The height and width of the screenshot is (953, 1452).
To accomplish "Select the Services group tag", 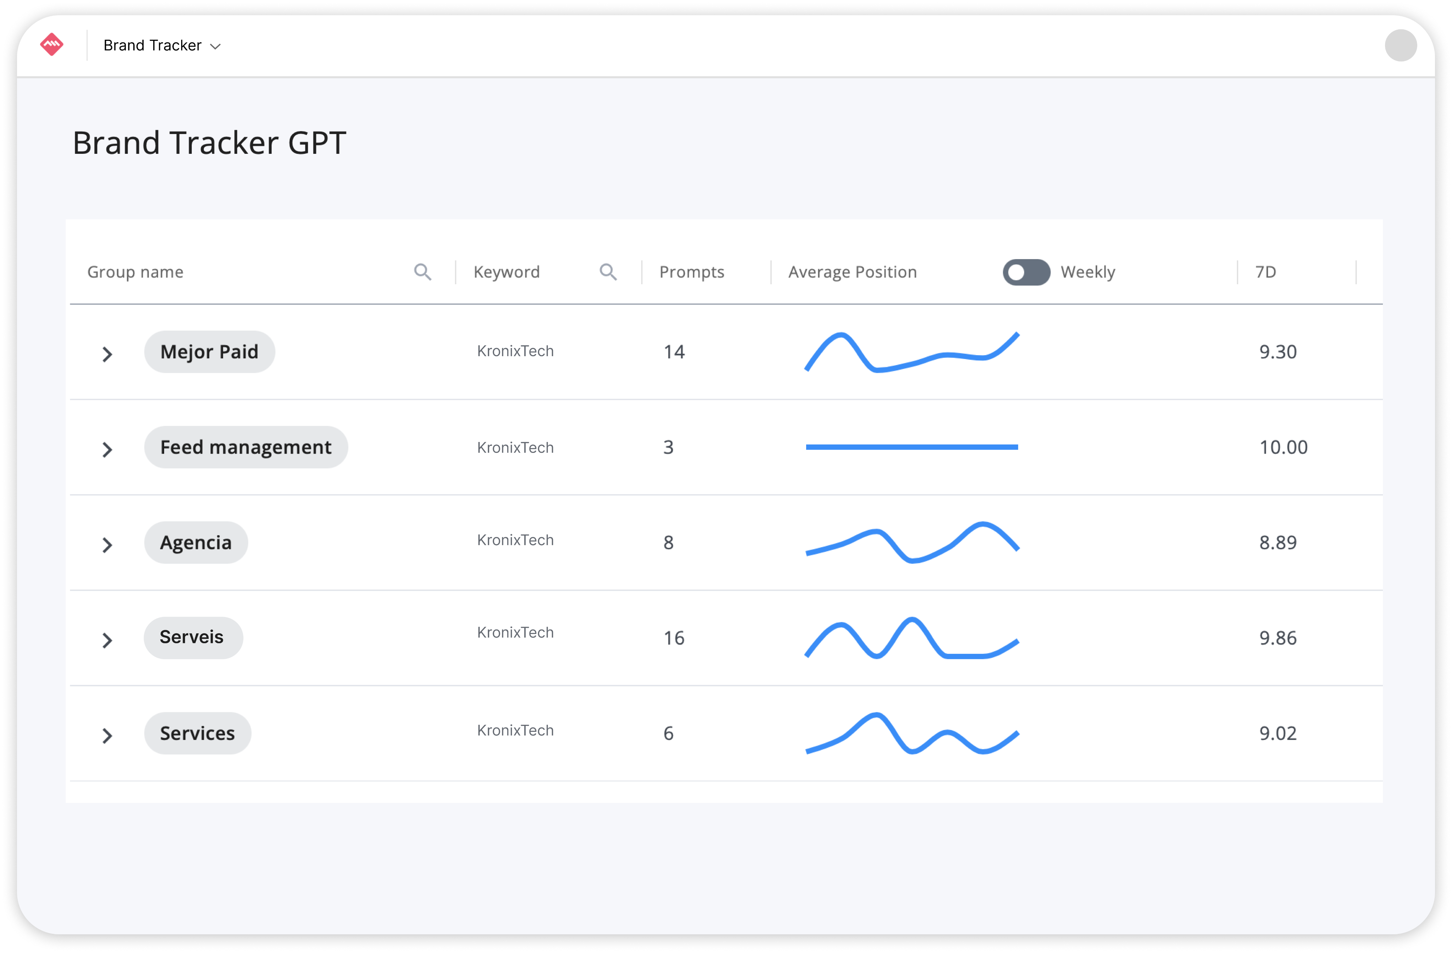I will (198, 733).
